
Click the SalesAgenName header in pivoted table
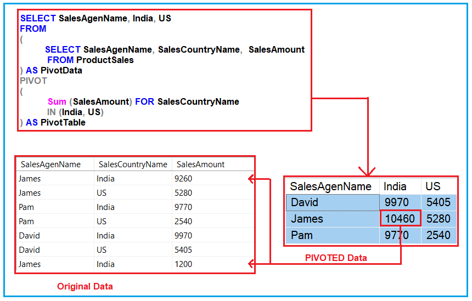[330, 186]
